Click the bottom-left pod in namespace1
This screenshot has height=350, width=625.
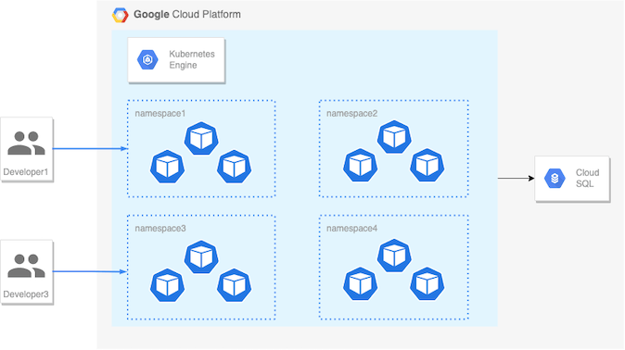coord(168,167)
